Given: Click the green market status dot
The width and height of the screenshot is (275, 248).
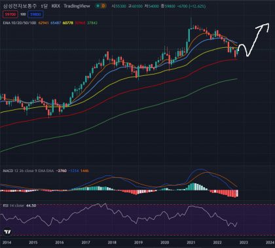Looking at the screenshot, I should pyautogui.click(x=98, y=6).
